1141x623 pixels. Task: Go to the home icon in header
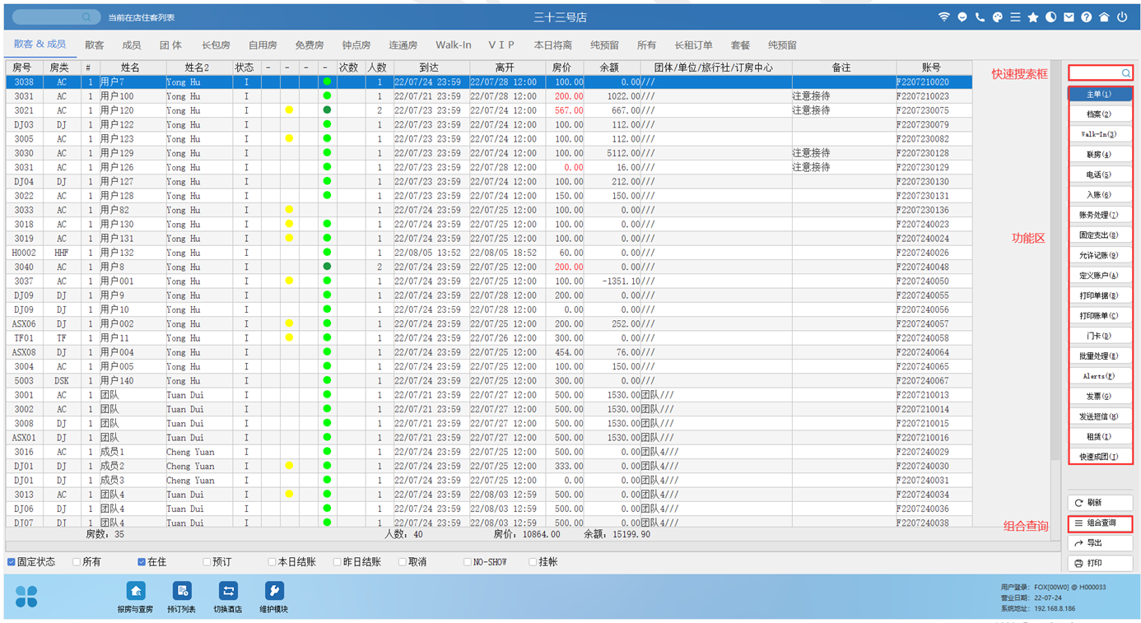pyautogui.click(x=1104, y=17)
